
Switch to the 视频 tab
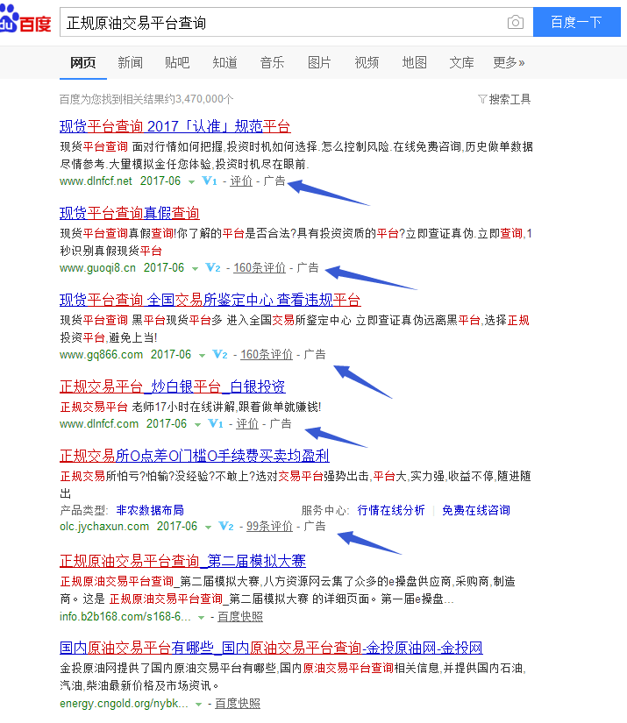click(367, 62)
